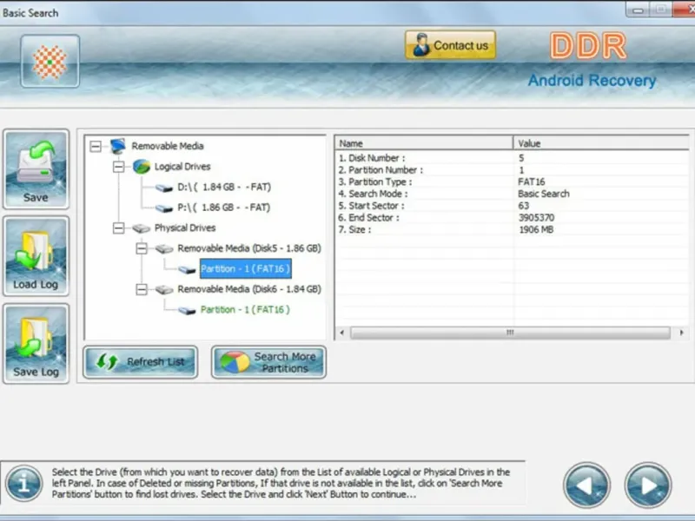Select the '6. End Sector :' row
Image resolution: width=695 pixels, height=521 pixels.
point(512,218)
